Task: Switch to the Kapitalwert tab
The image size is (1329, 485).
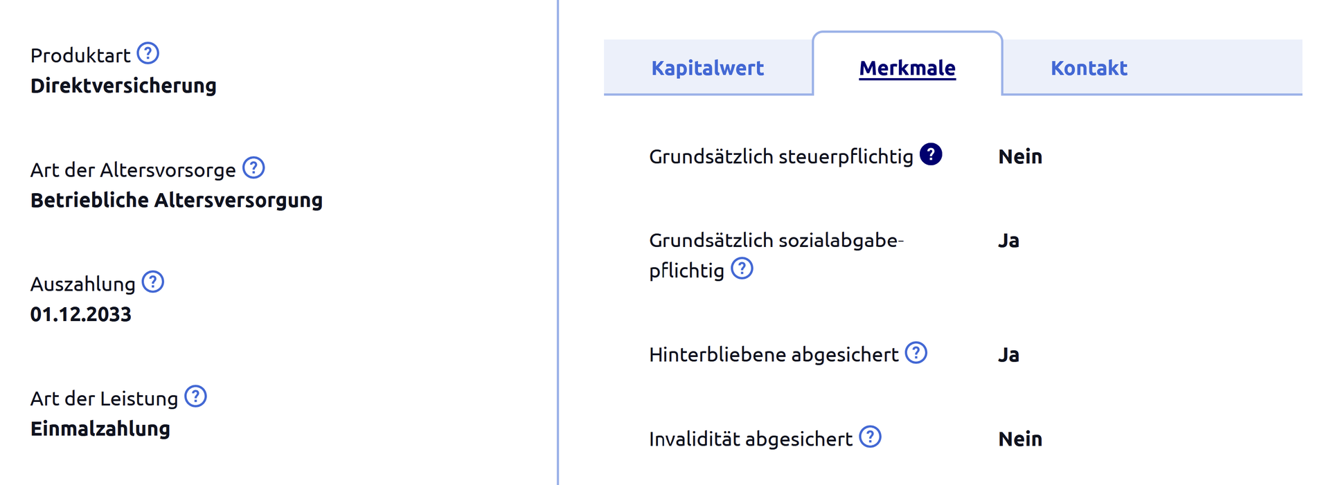Action: tap(707, 68)
